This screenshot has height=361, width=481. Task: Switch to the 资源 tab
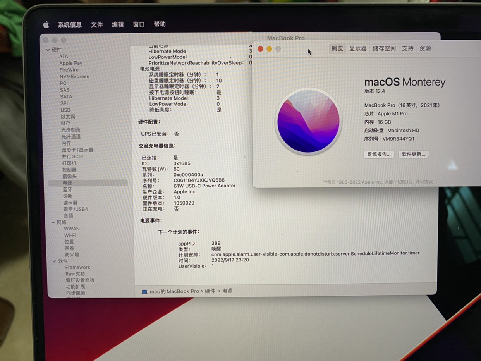[x=425, y=48]
